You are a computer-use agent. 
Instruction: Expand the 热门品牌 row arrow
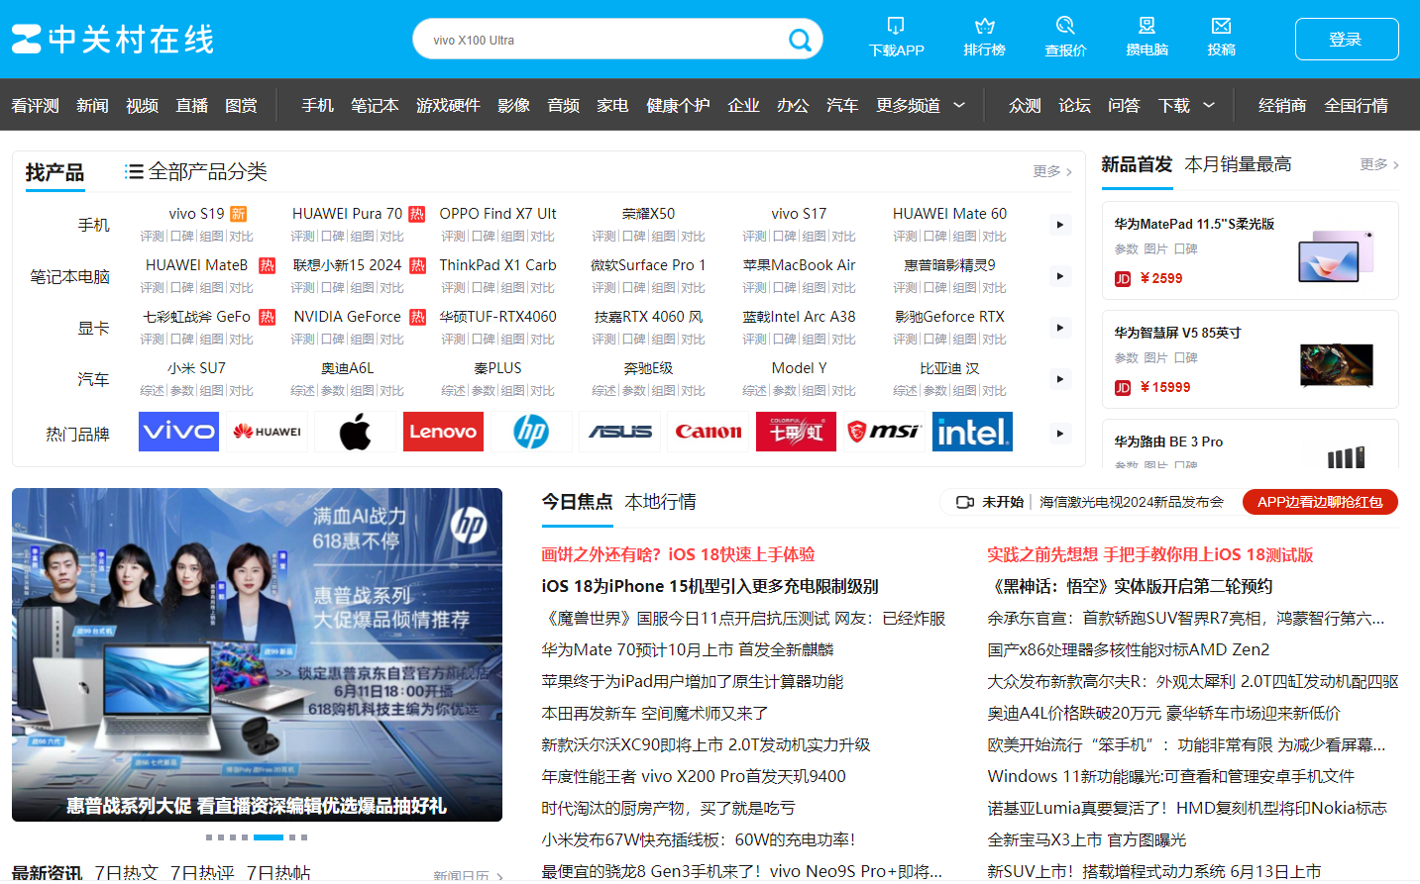[x=1060, y=434]
